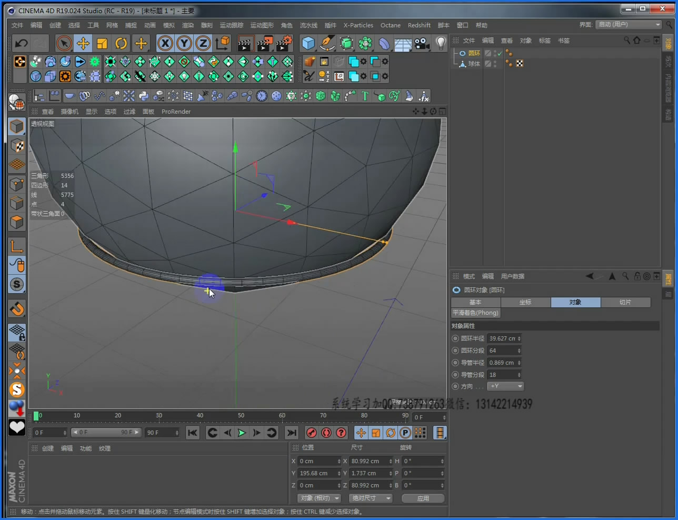Jump to the animation start
The height and width of the screenshot is (520, 678).
193,433
